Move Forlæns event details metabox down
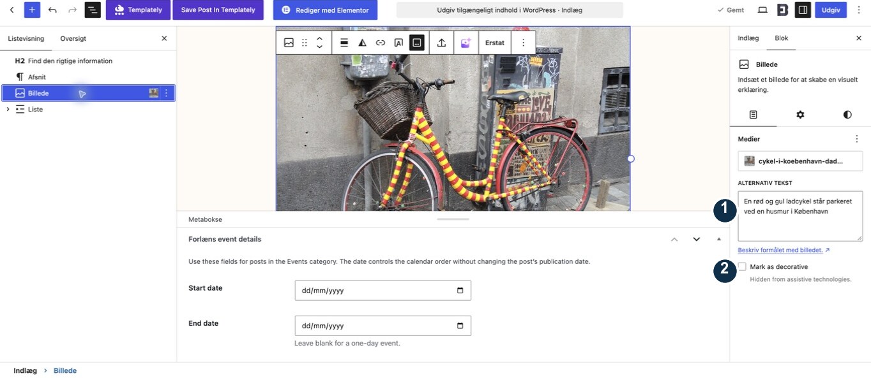The height and width of the screenshot is (378, 871). tap(697, 239)
